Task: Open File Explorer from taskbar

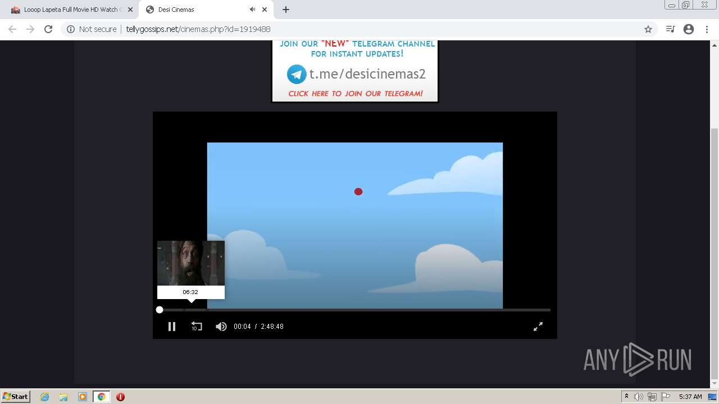Action: [x=63, y=397]
